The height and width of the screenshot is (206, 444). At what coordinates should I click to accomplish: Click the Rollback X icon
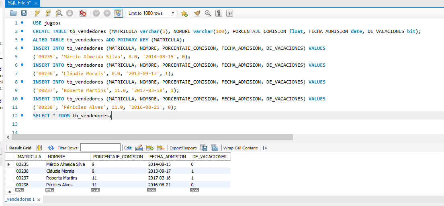point(107,13)
